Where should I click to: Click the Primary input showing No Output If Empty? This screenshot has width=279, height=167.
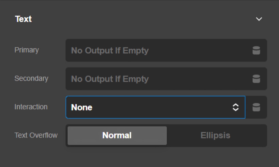point(155,50)
